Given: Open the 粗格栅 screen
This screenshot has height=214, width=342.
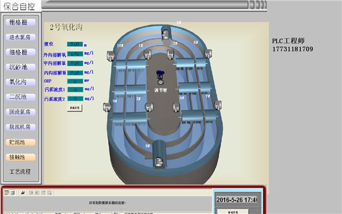Looking at the screenshot, I should (21, 22).
